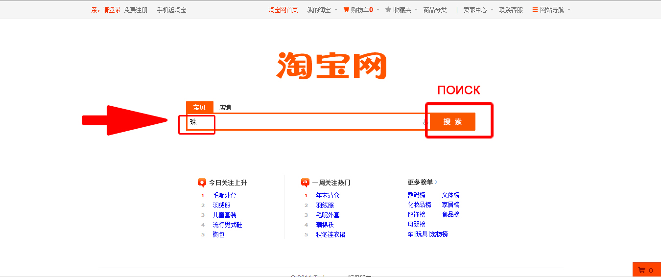Image resolution: width=661 pixels, height=277 pixels.
Task: Open the 化妆品榜 ranking link
Action: pos(419,205)
